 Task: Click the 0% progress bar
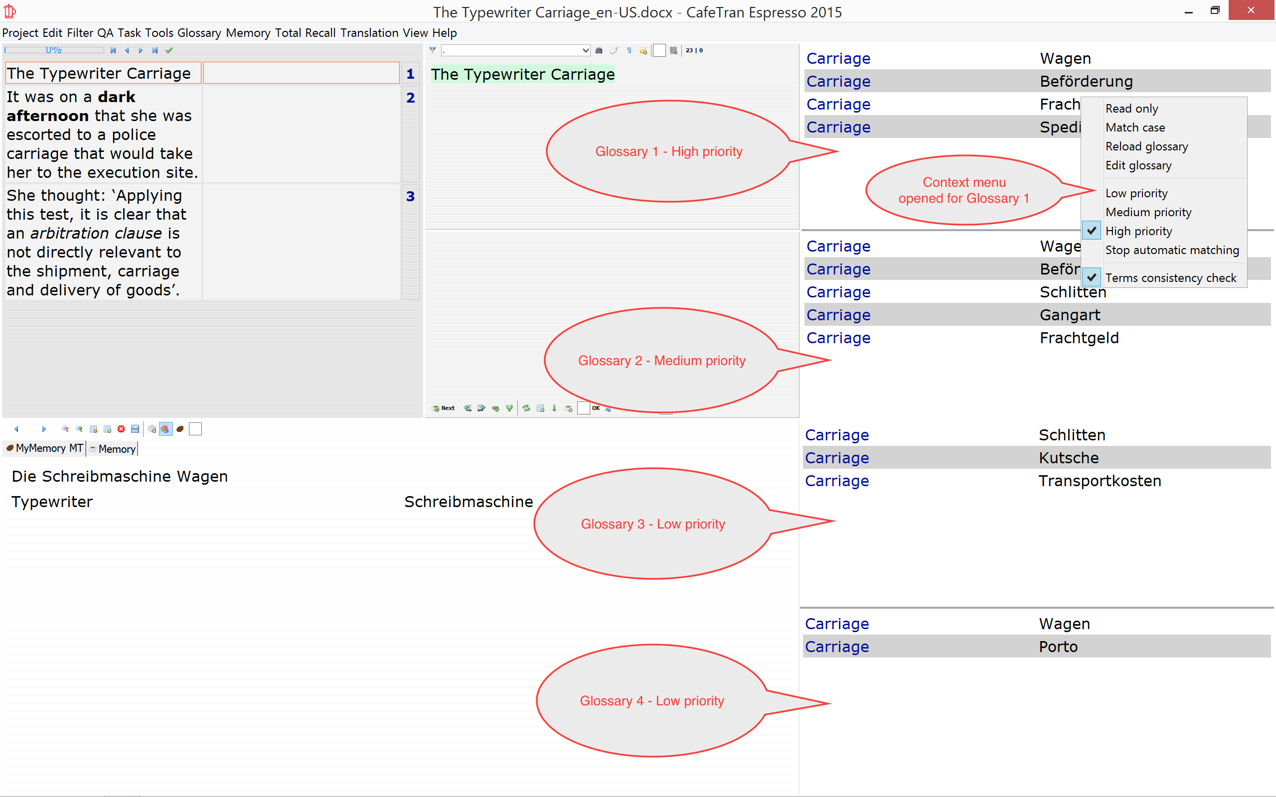point(54,51)
